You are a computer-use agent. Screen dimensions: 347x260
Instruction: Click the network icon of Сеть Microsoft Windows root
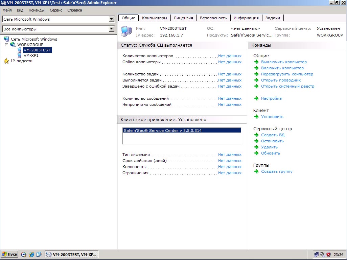click(x=6, y=39)
